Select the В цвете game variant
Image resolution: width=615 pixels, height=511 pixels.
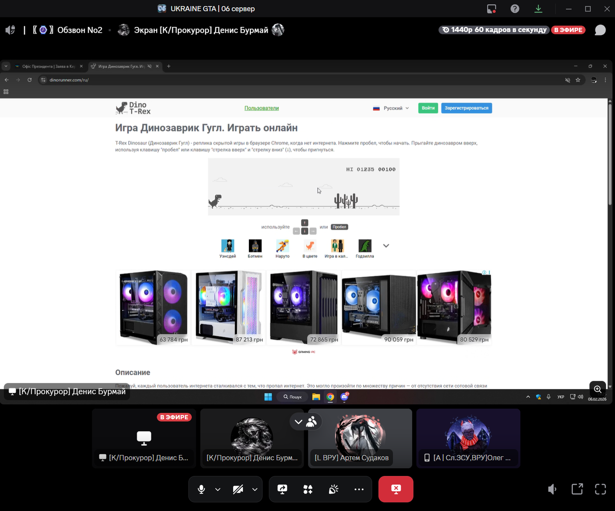[x=310, y=249]
